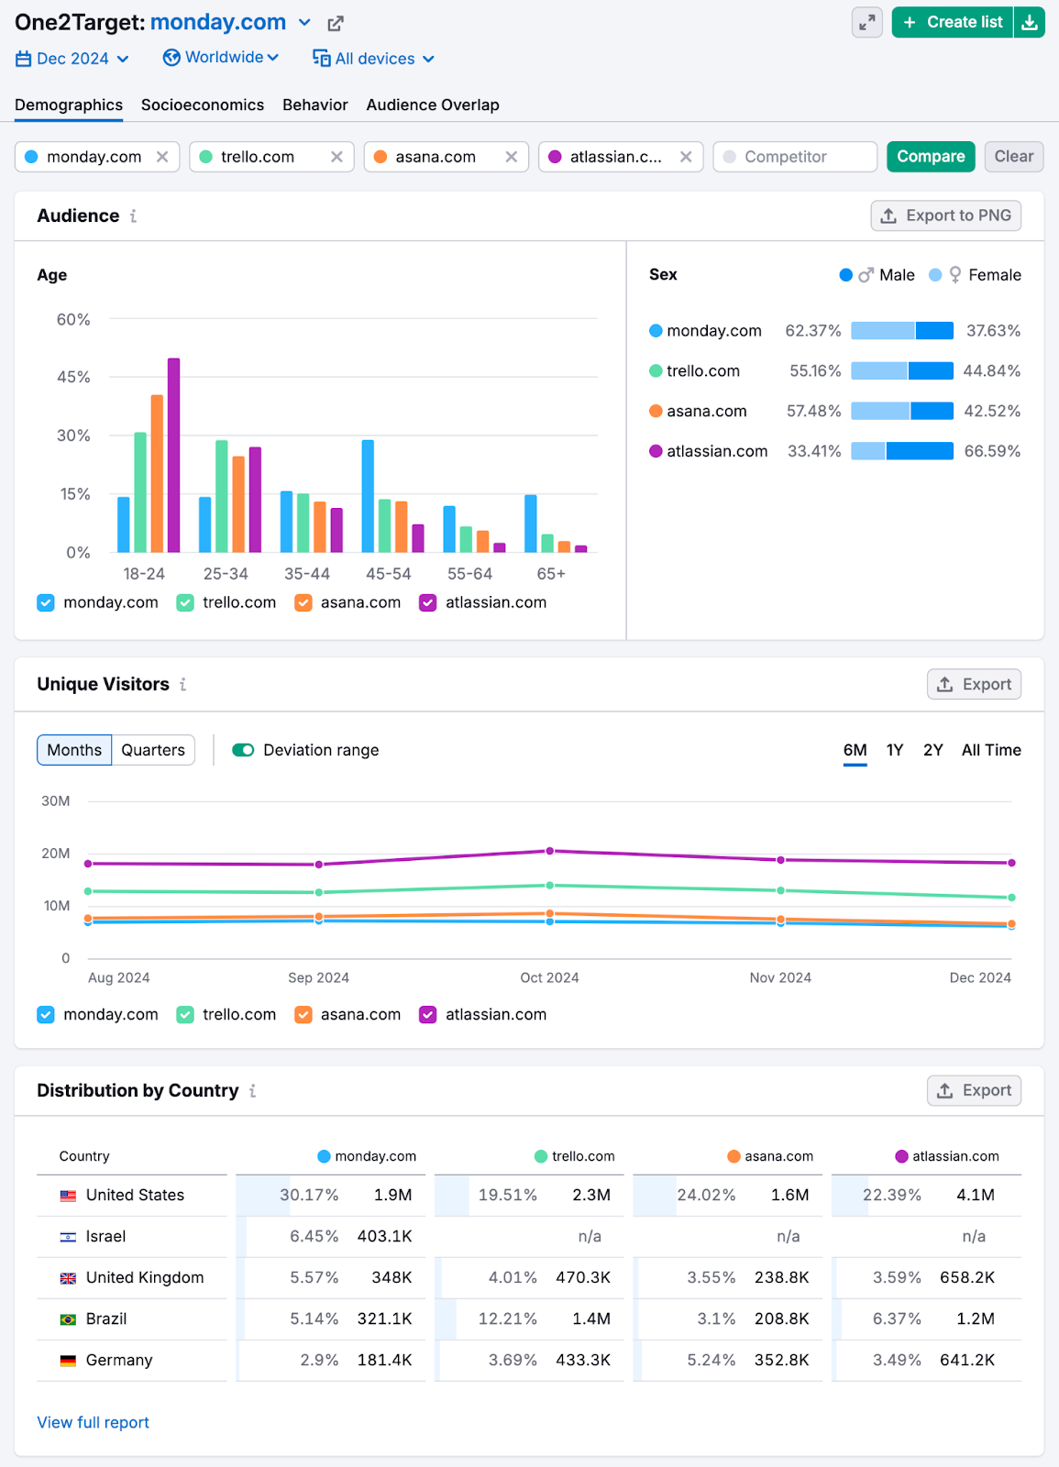The height and width of the screenshot is (1467, 1059).
Task: Click the download icon beside Create list
Action: coord(1030,23)
